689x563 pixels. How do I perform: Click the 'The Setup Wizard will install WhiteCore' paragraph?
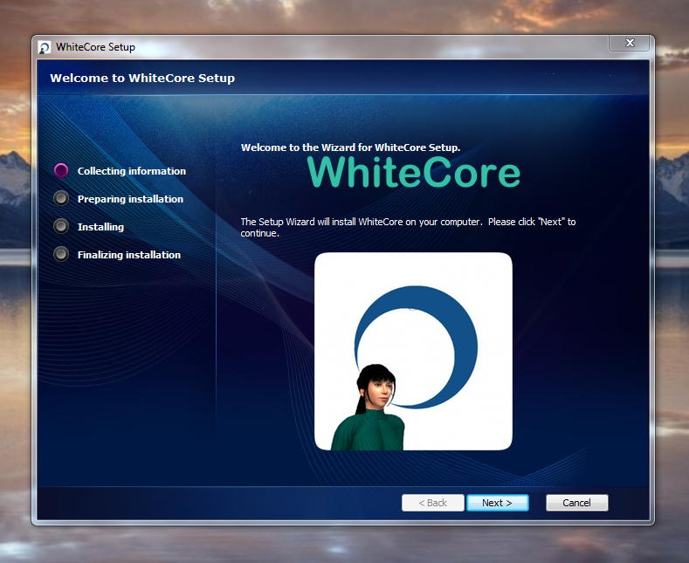point(408,227)
